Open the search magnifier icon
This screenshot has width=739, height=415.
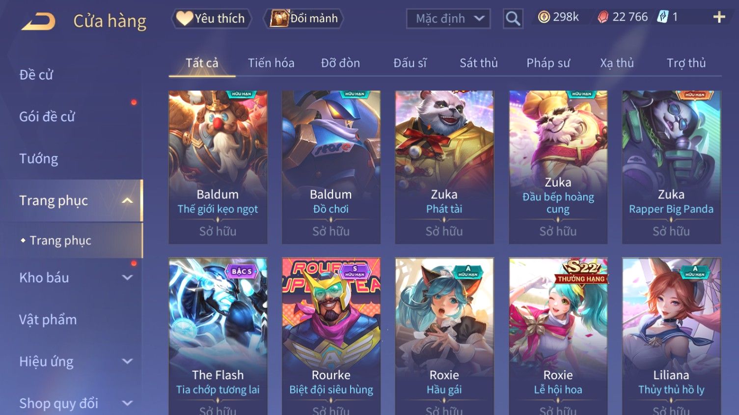513,19
